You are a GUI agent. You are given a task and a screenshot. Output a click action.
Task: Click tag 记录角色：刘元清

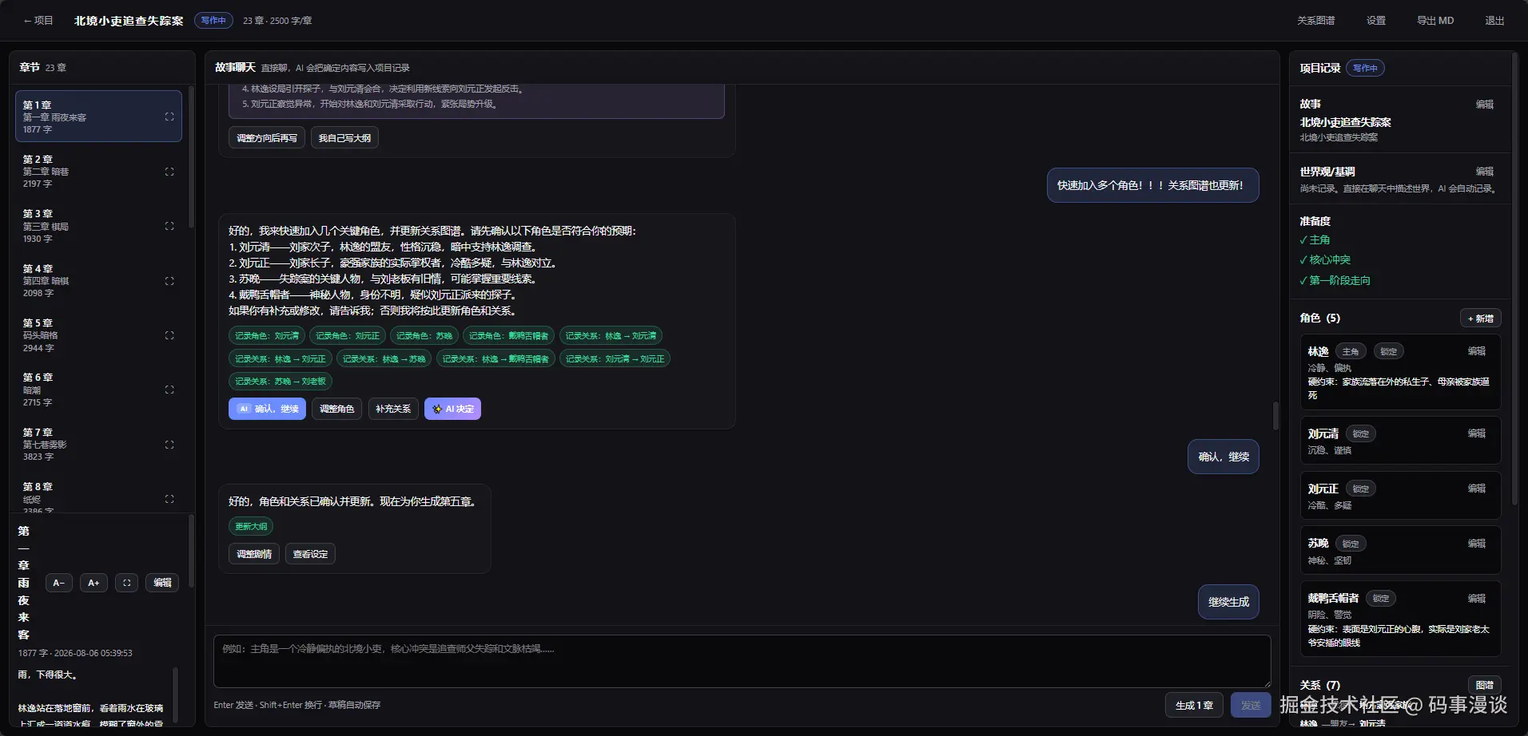267,336
